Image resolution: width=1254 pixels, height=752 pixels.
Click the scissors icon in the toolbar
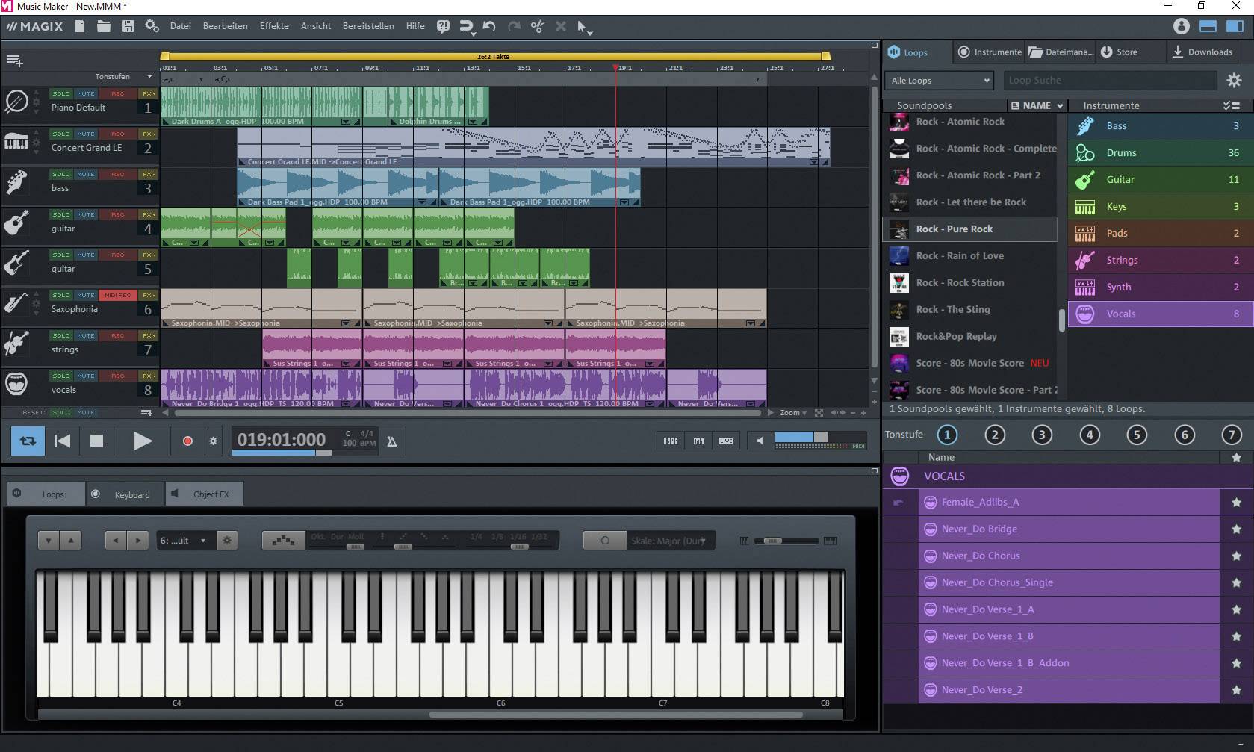point(537,26)
